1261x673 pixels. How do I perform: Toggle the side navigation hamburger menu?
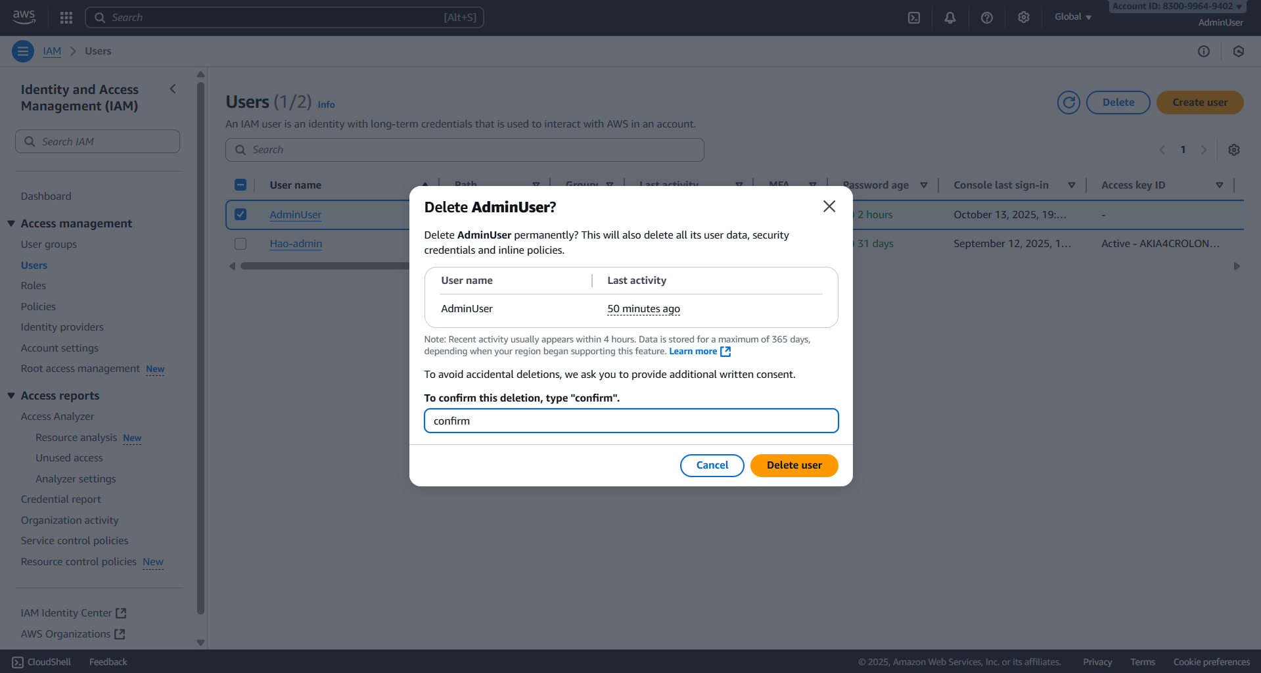(x=23, y=51)
